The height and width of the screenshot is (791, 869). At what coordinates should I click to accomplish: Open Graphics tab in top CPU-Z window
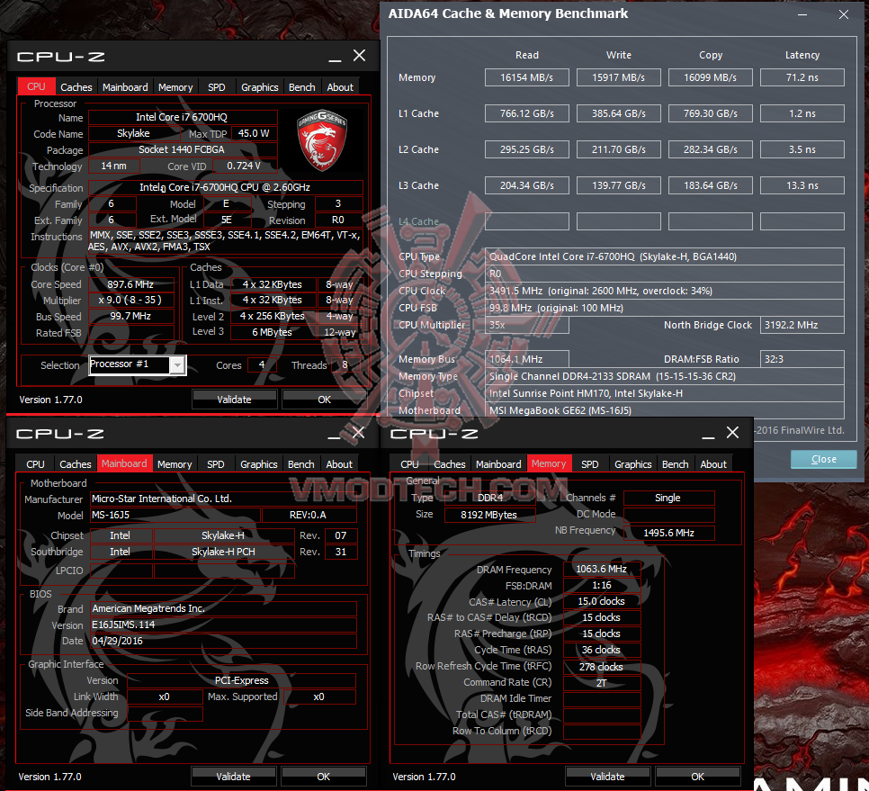click(x=259, y=87)
